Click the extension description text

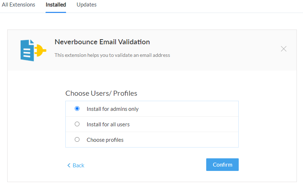click(112, 55)
